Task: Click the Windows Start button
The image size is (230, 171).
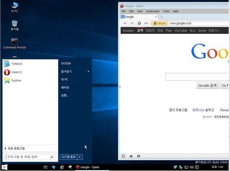Action: 4,167
